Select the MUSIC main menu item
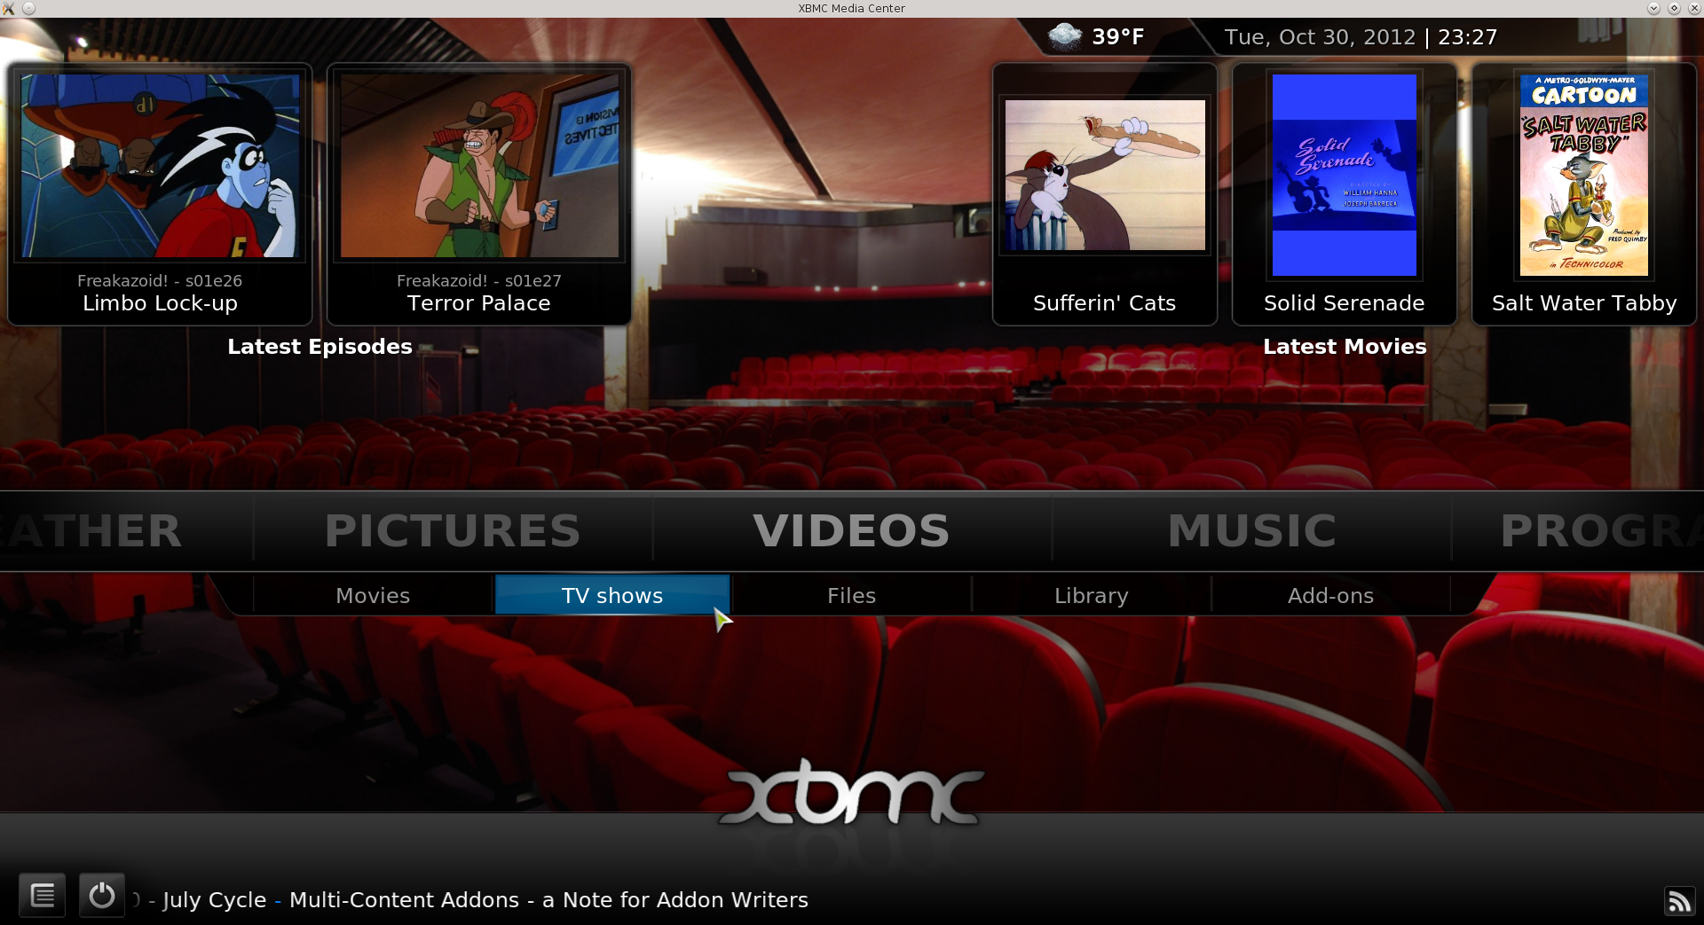Viewport: 1704px width, 925px height. [x=1251, y=530]
